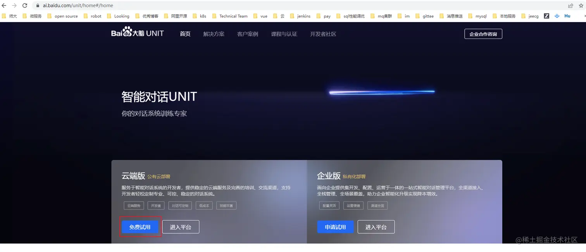Click the 云端版 card heading

pos(133,176)
